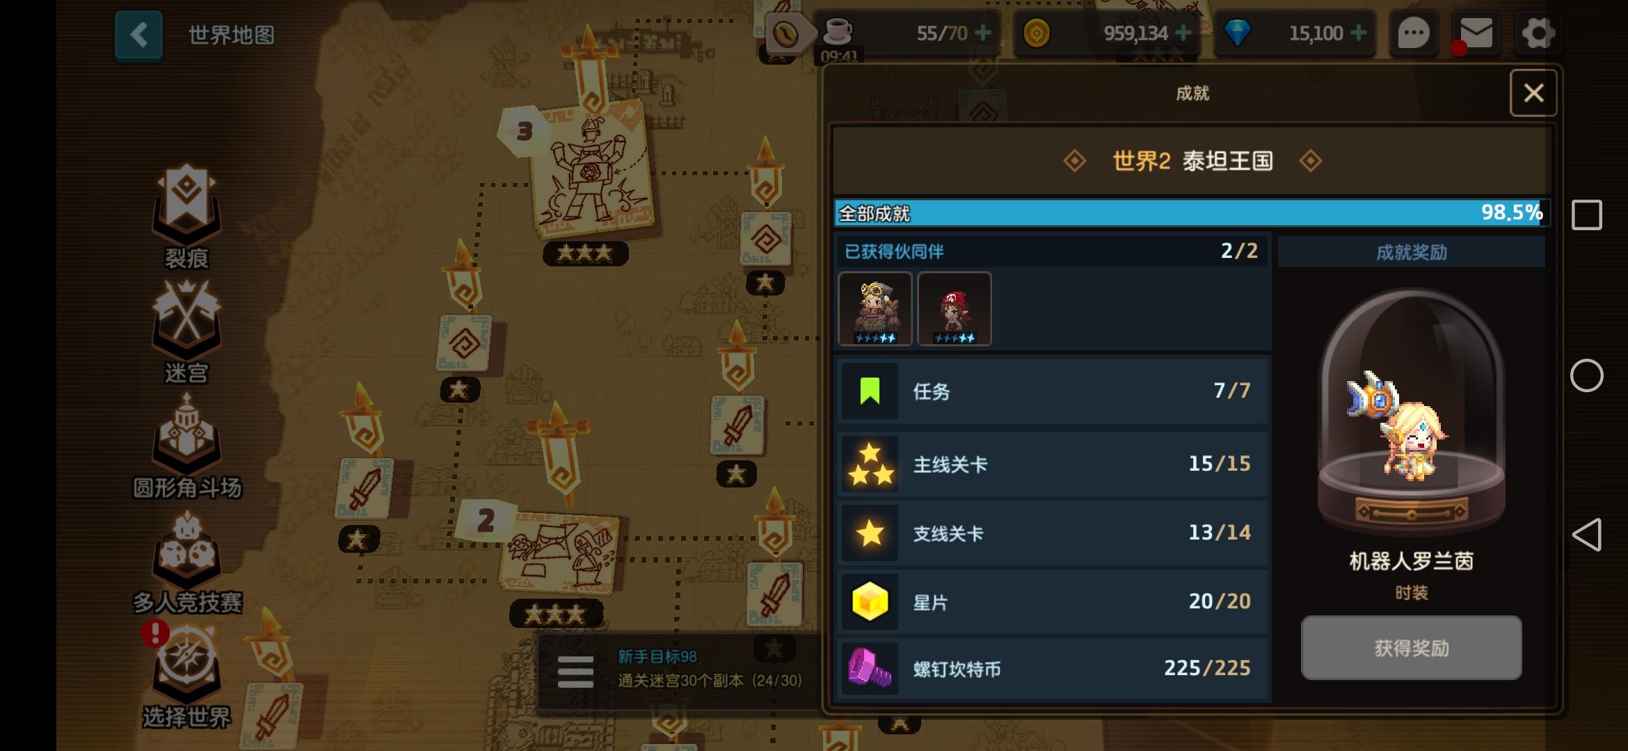Go back using the 世界地图 arrow
The width and height of the screenshot is (1628, 751).
coord(138,34)
